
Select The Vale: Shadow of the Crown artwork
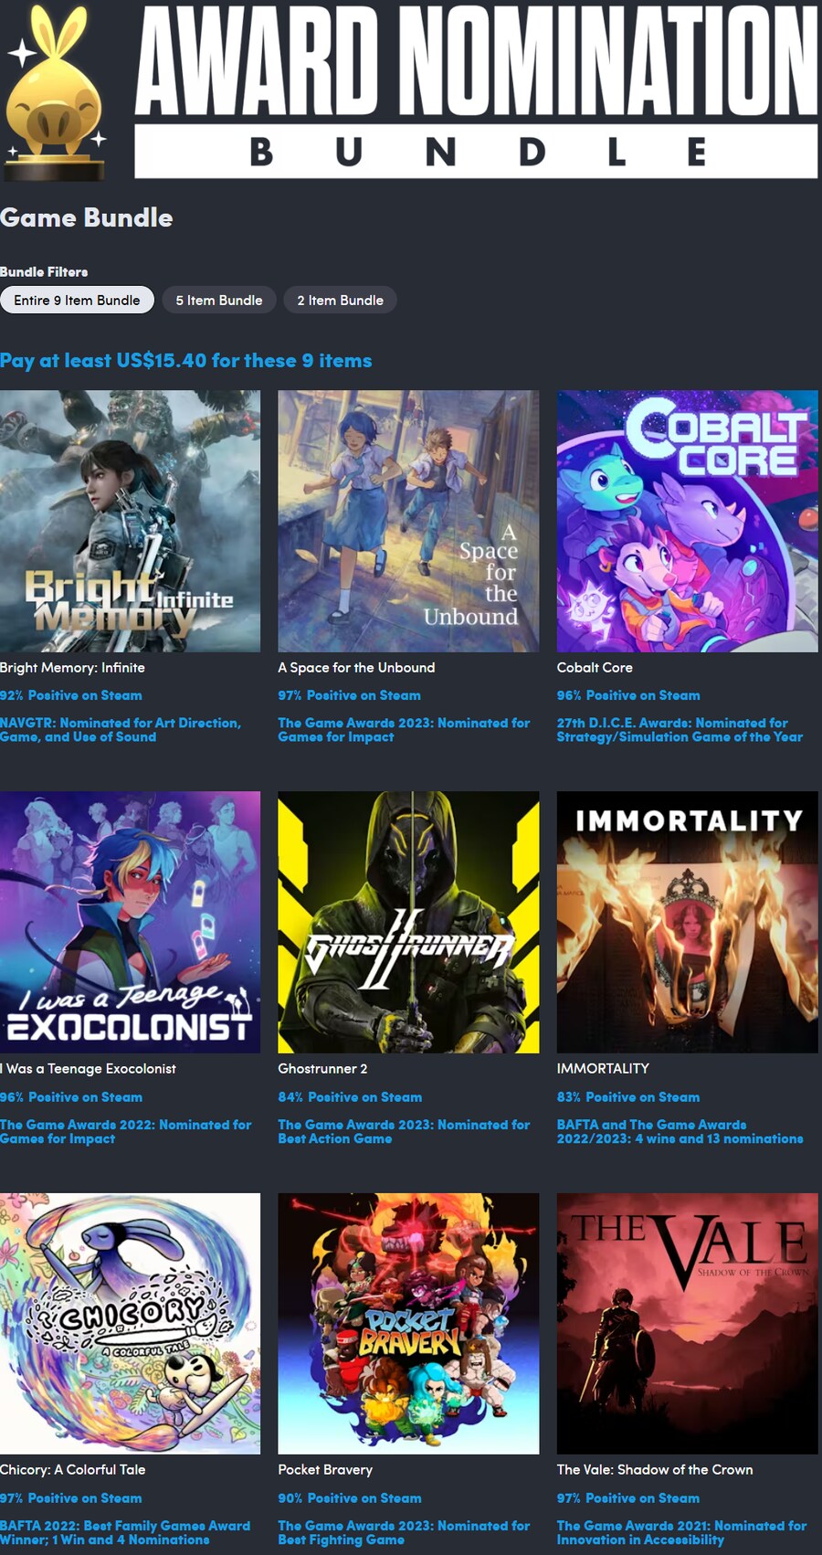pos(687,1323)
